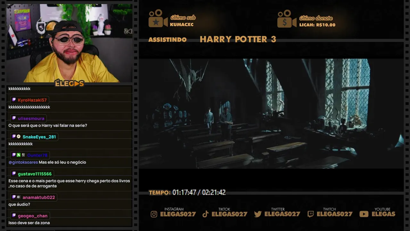Select username SnakeEyes_281 in chat
Screen dimensions: 410x231
click(x=39, y=137)
